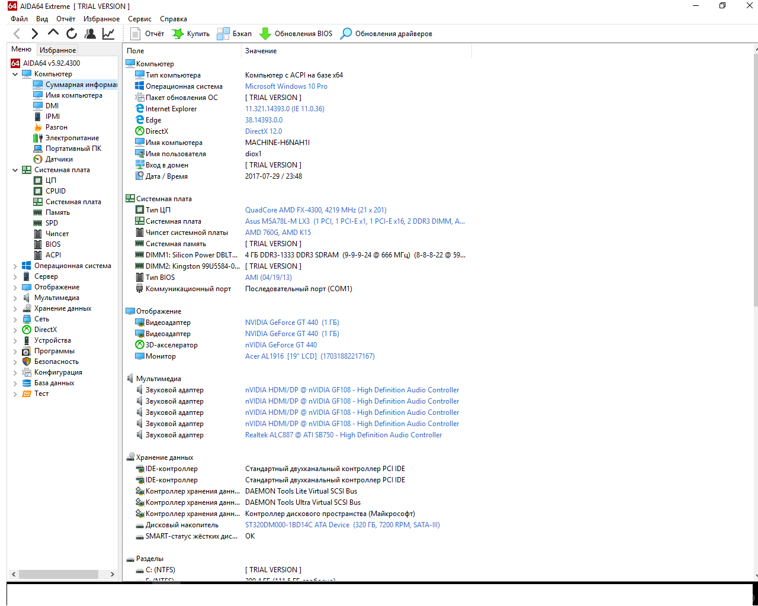The image size is (758, 606).
Task: Click the sidebar horizontal scrollbar thumb
Action: [58, 574]
